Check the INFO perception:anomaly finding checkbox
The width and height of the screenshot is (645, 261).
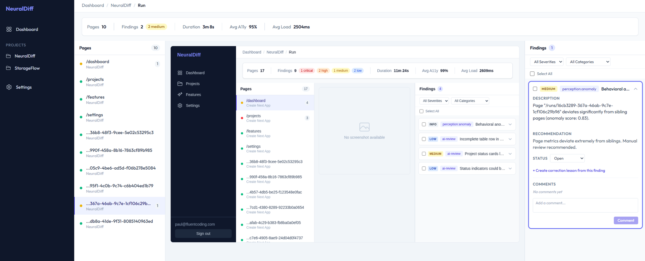[x=424, y=124]
